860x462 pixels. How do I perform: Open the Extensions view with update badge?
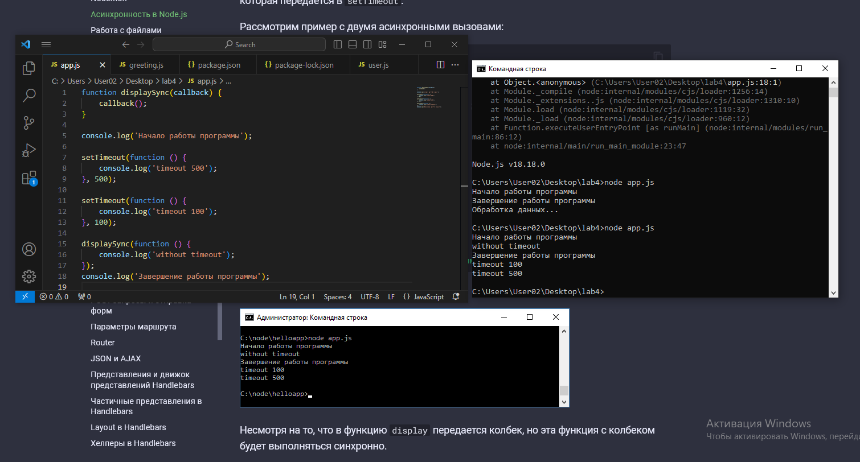click(x=28, y=178)
